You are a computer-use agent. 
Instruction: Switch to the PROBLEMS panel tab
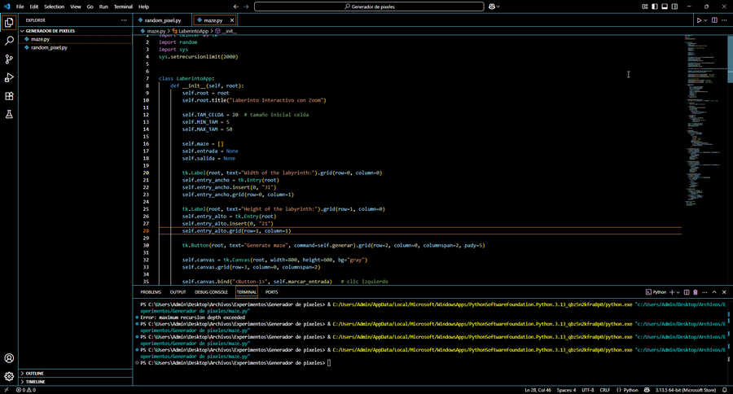pyautogui.click(x=151, y=292)
